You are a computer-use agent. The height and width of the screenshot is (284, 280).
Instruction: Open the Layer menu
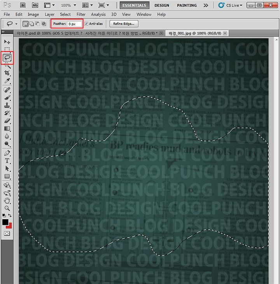(x=49, y=14)
